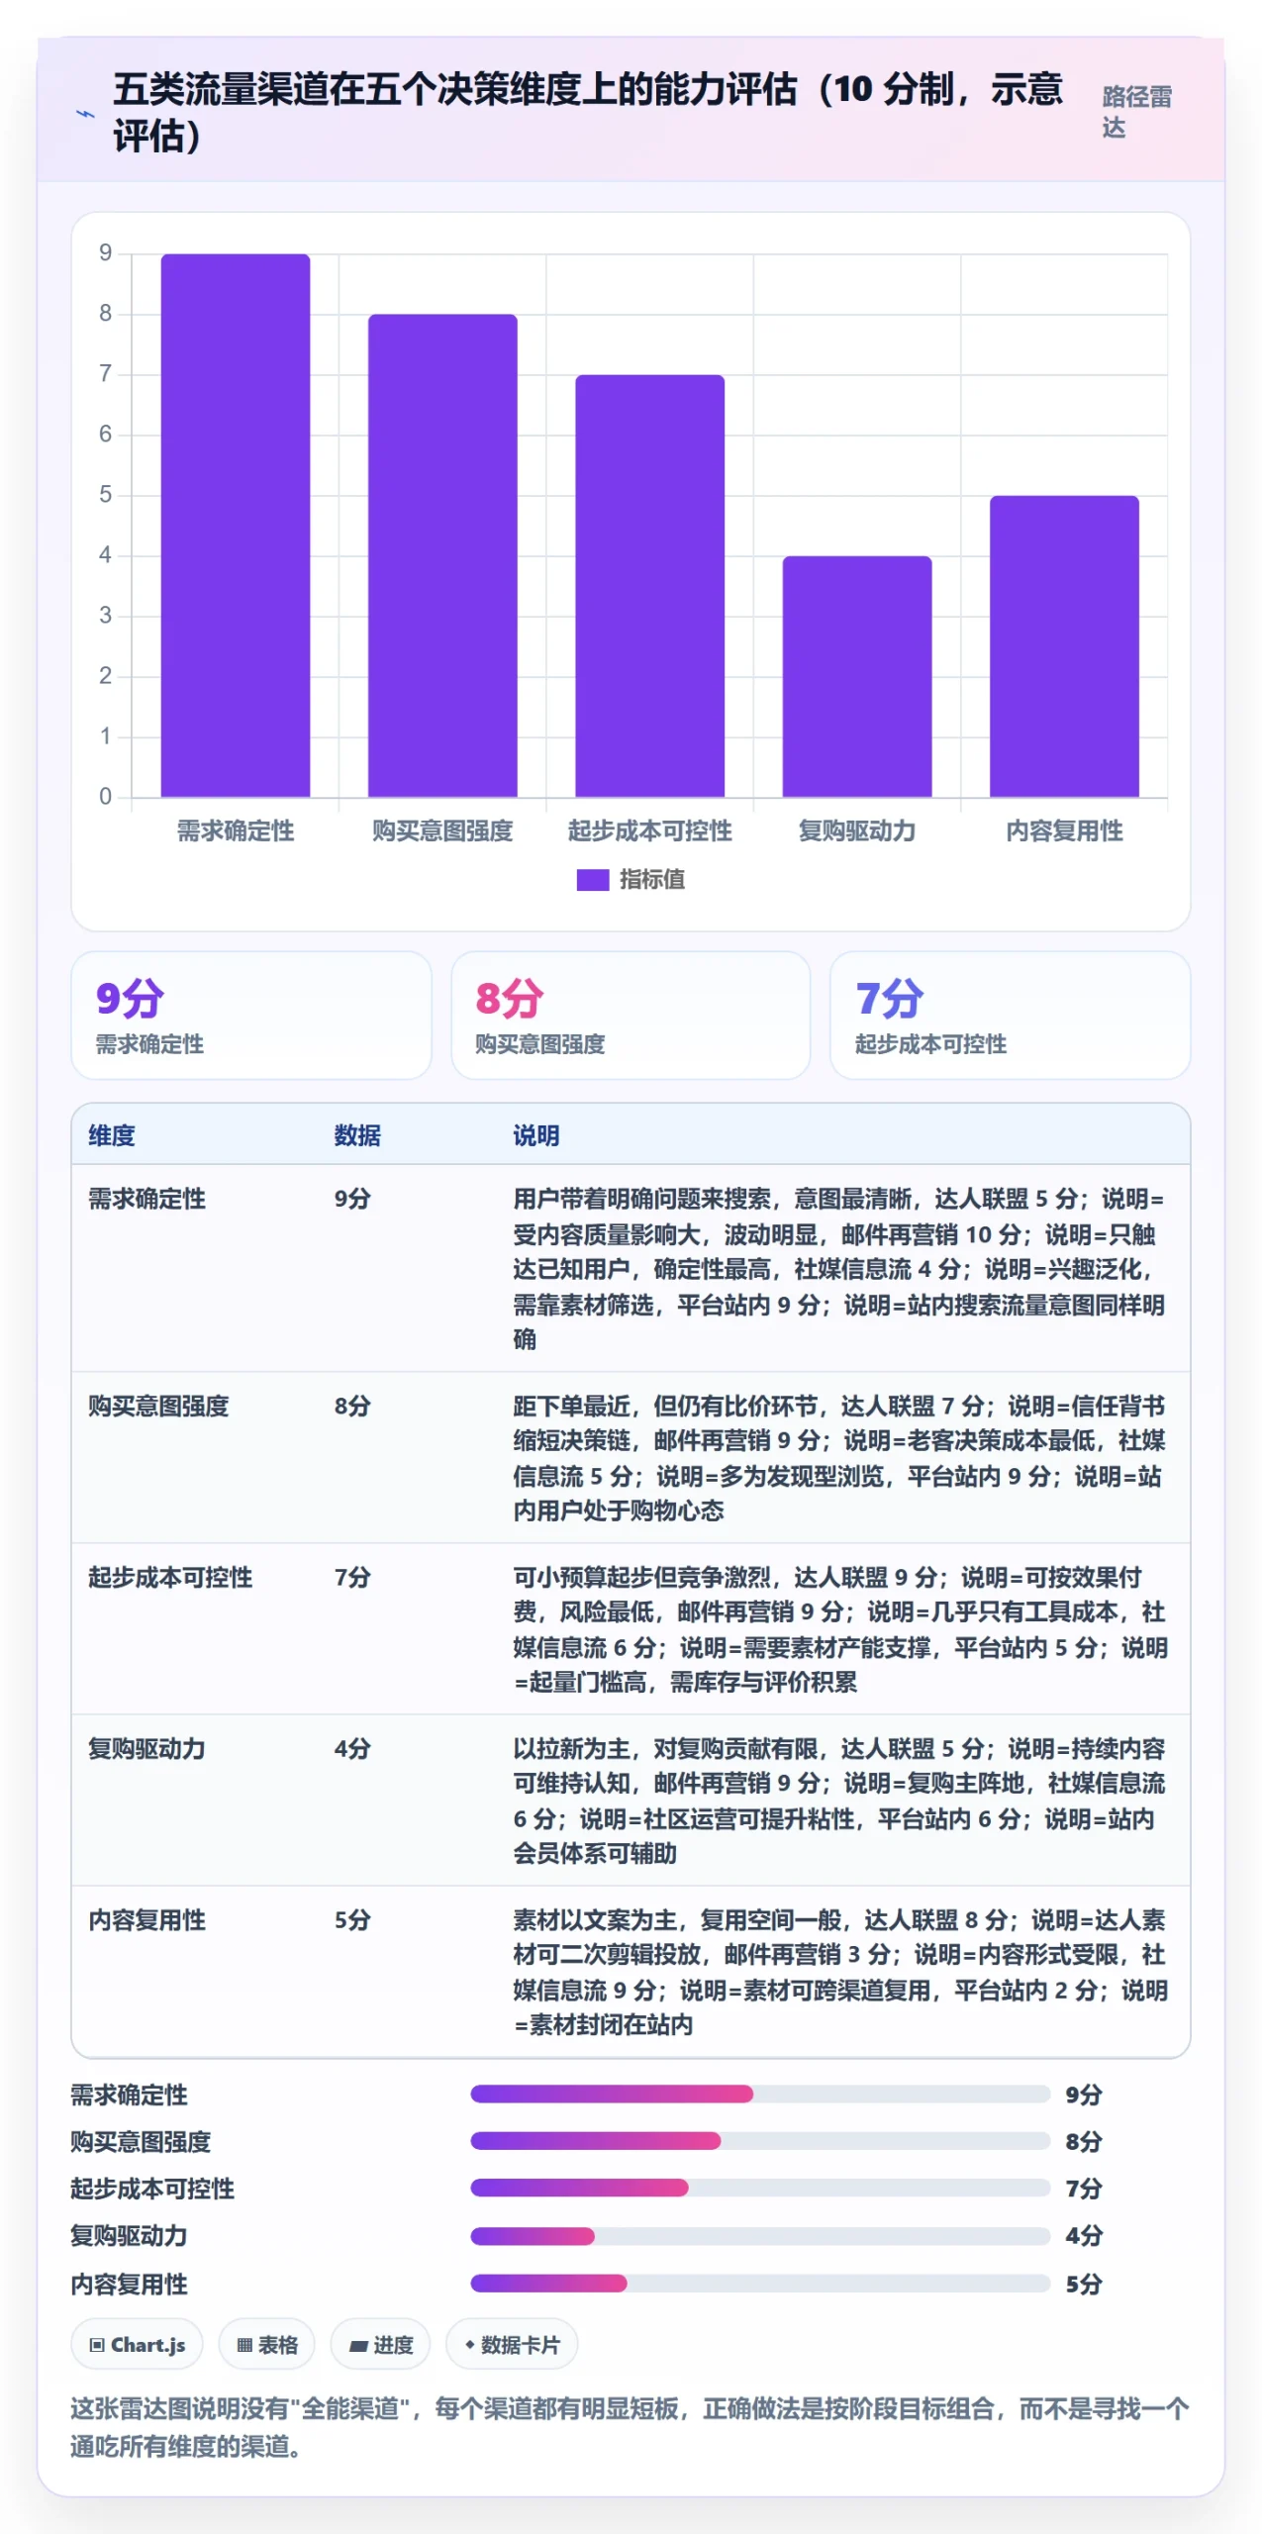Click the 数据卡片 tag chip
1262x2534 pixels.
tap(512, 2345)
